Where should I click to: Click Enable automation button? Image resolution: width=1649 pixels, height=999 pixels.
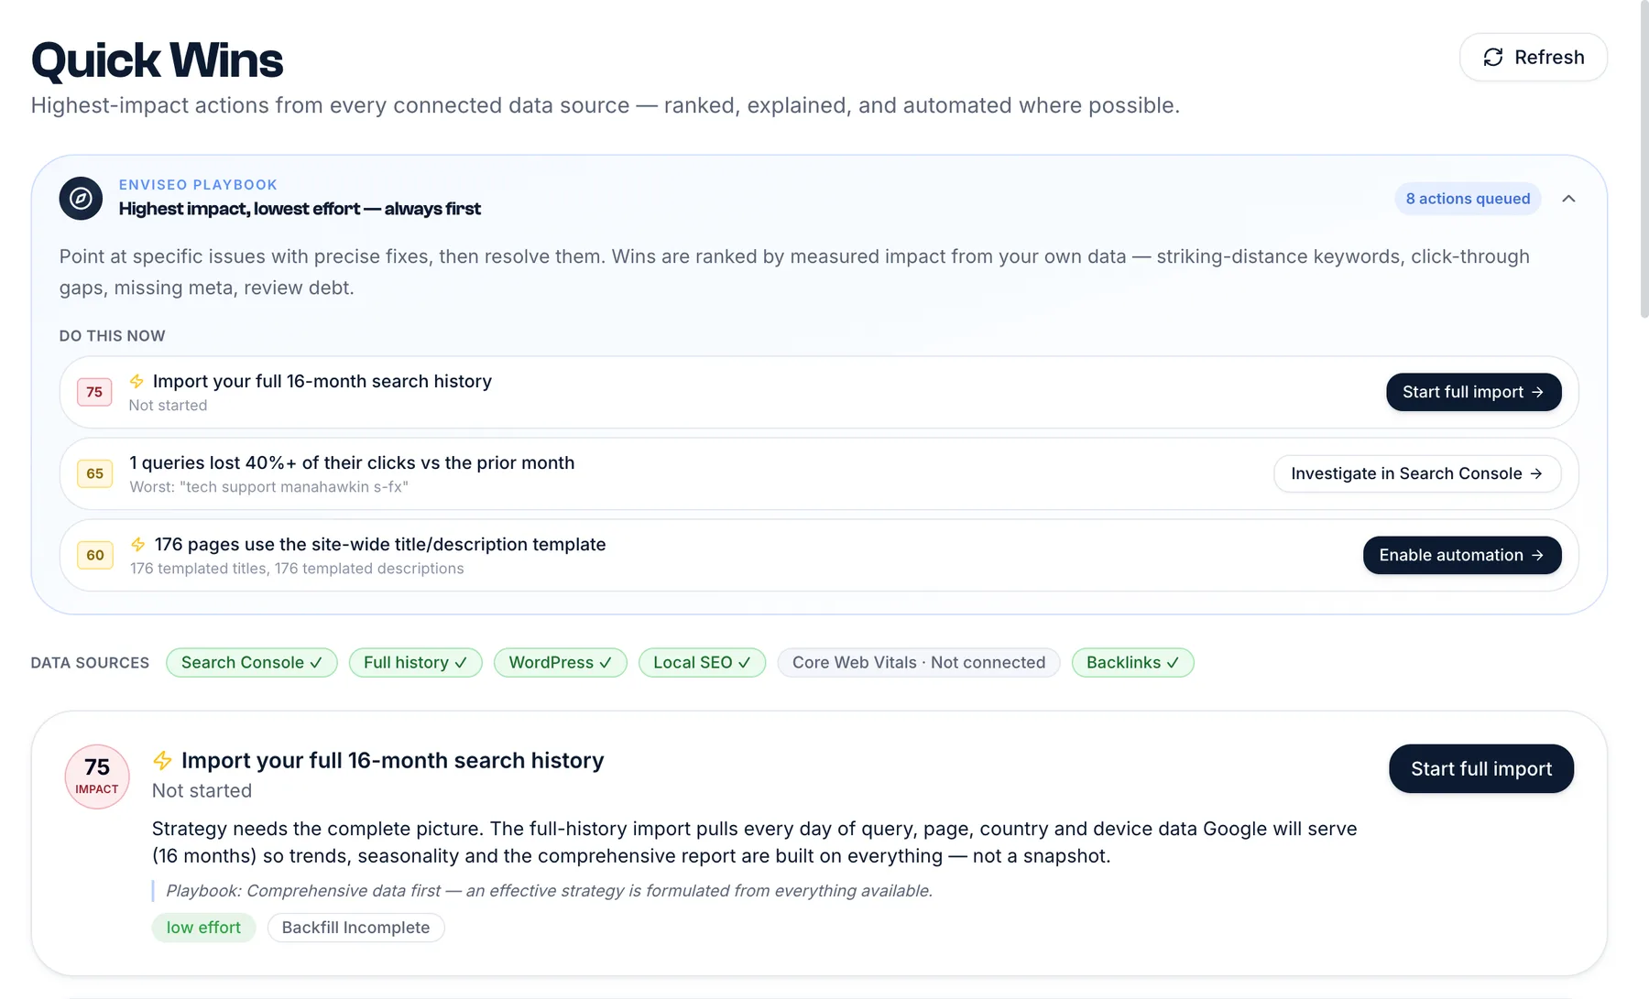(x=1462, y=555)
